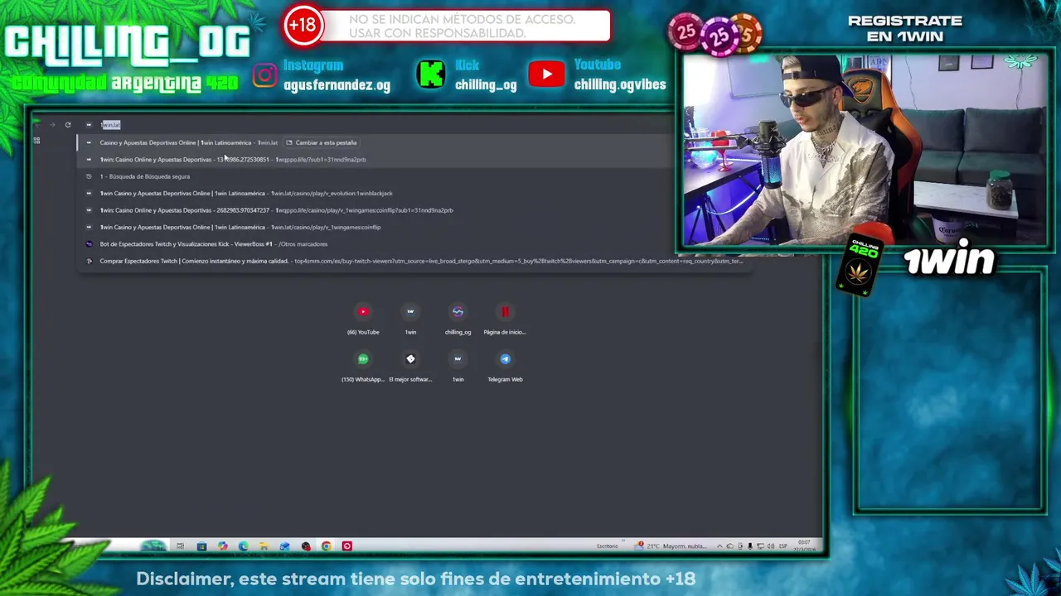Image resolution: width=1061 pixels, height=596 pixels.
Task: Click 'Cambiar a esta pestaña' button
Action: pos(322,142)
